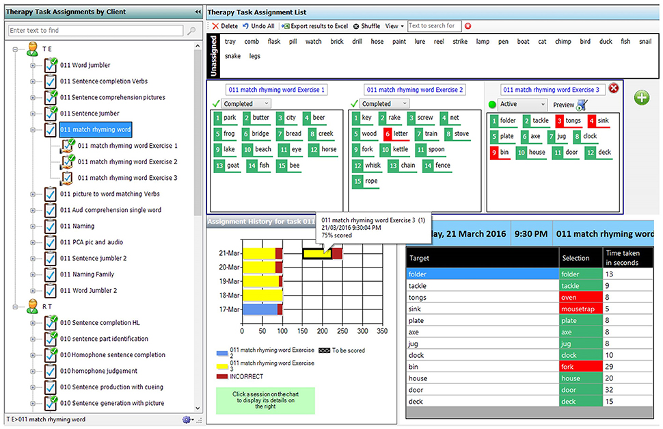Click the search magnifier icon in client panel
Screen dimensions: 663x429
click(x=191, y=31)
